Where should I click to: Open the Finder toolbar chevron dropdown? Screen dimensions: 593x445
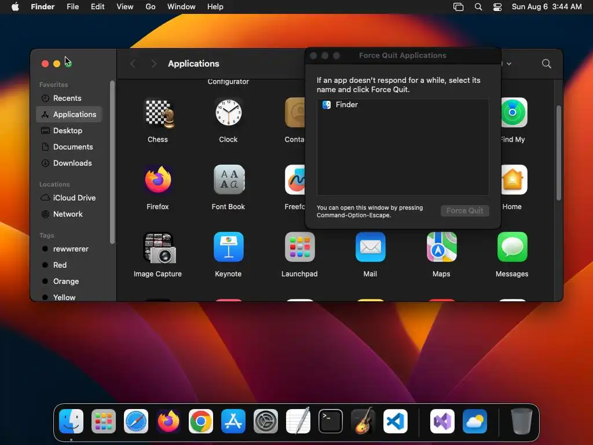tap(509, 64)
